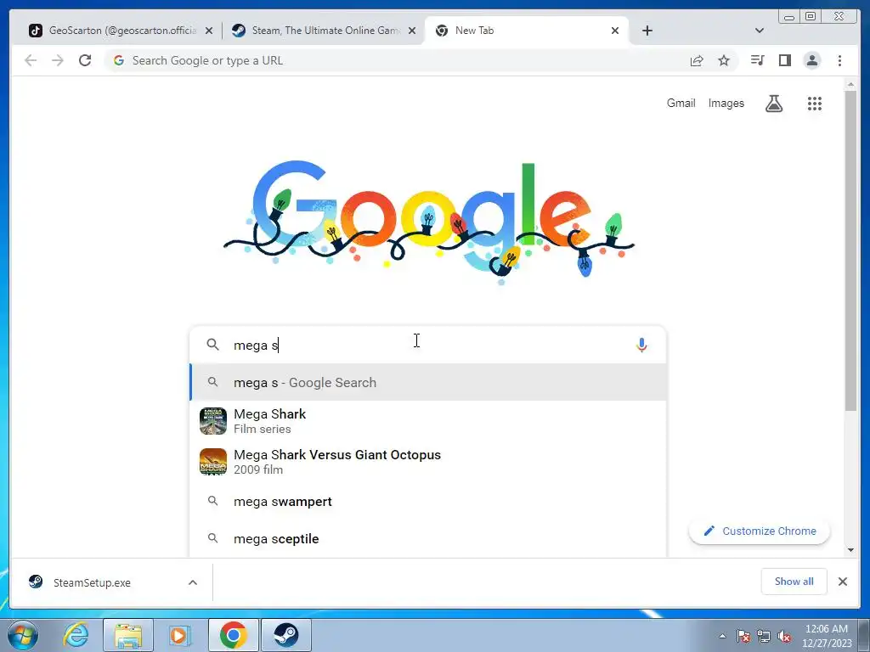Viewport: 870px width, 652px height.
Task: Select 'mega s - Google Search' suggestion
Action: coord(428,383)
